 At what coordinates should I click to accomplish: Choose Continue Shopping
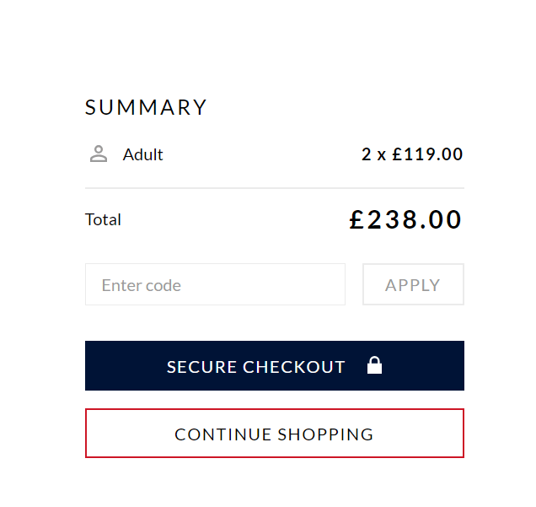[x=275, y=433]
